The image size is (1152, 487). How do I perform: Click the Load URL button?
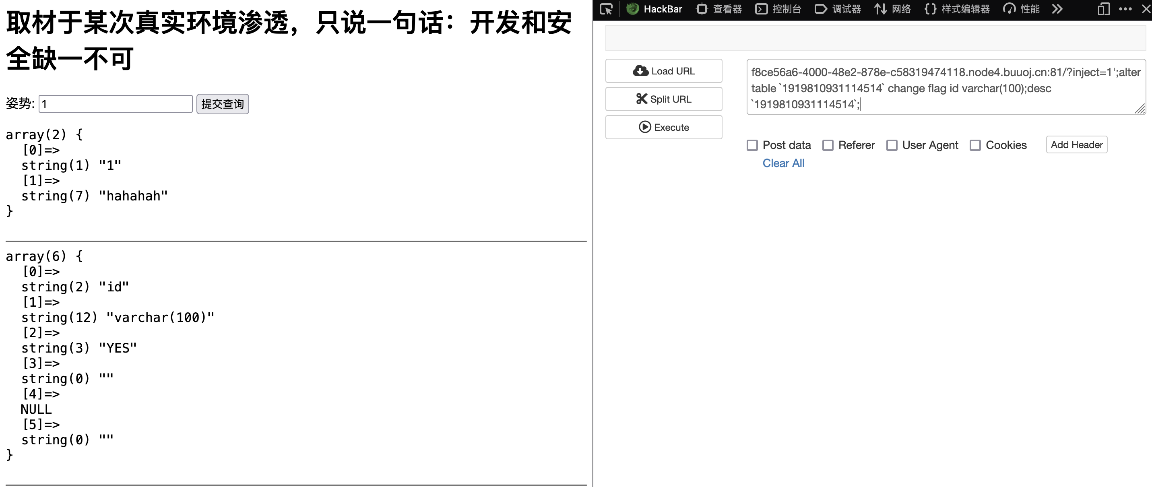pyautogui.click(x=664, y=71)
